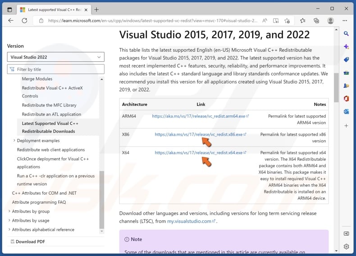Viewport: 356px width, 256px height.
Task: Open Run a C++ -clr application article
Action: click(55, 180)
